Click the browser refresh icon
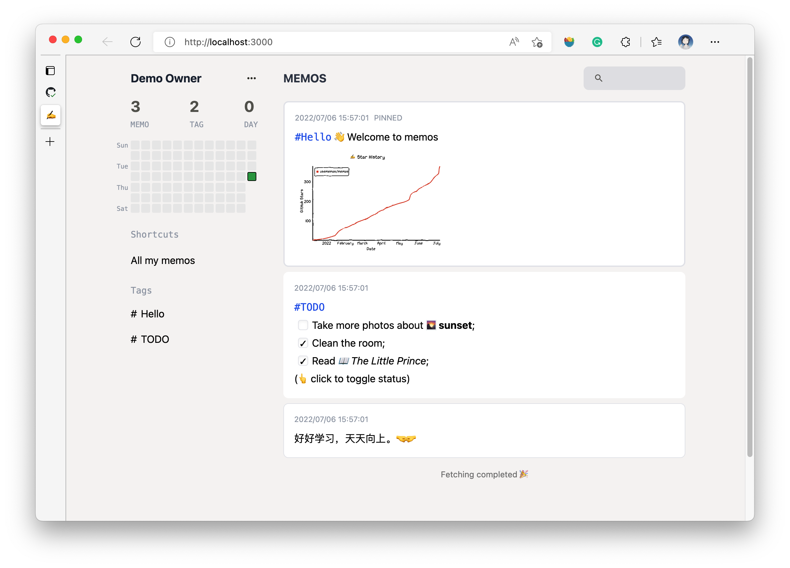790x568 pixels. [x=135, y=42]
